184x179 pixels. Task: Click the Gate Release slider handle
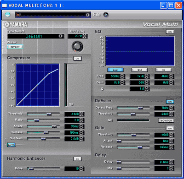click(x=140, y=147)
